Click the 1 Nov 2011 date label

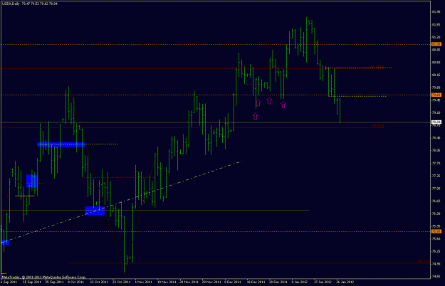[144, 282]
